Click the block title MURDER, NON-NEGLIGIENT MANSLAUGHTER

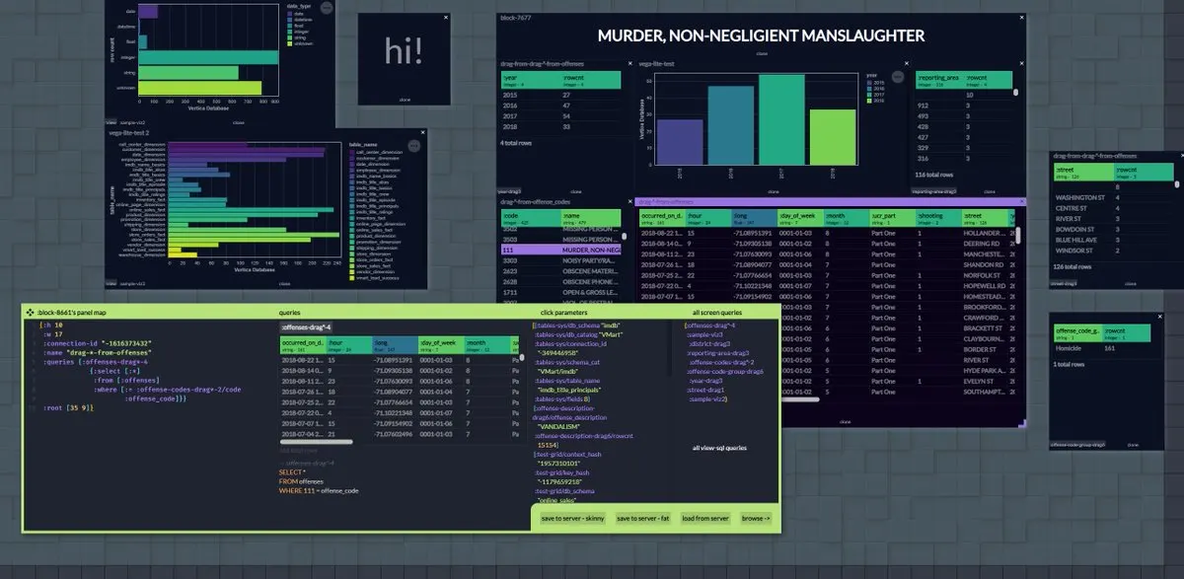coord(761,36)
